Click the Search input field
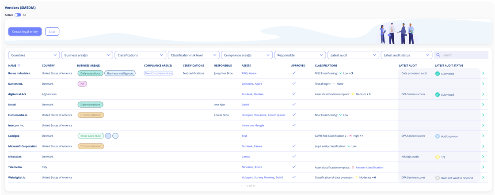 click(x=461, y=55)
